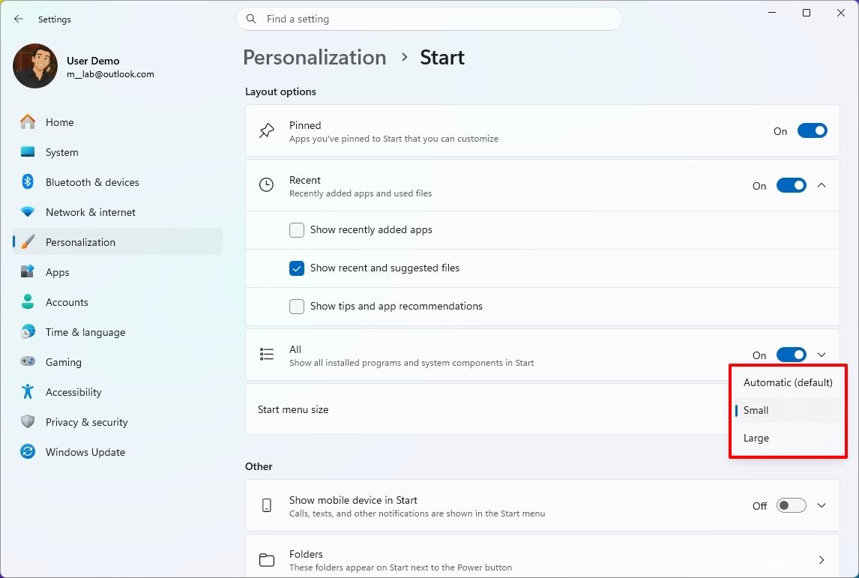Screen dimensions: 859x578
Task: Click the clock icon beside Recent
Action: [267, 185]
